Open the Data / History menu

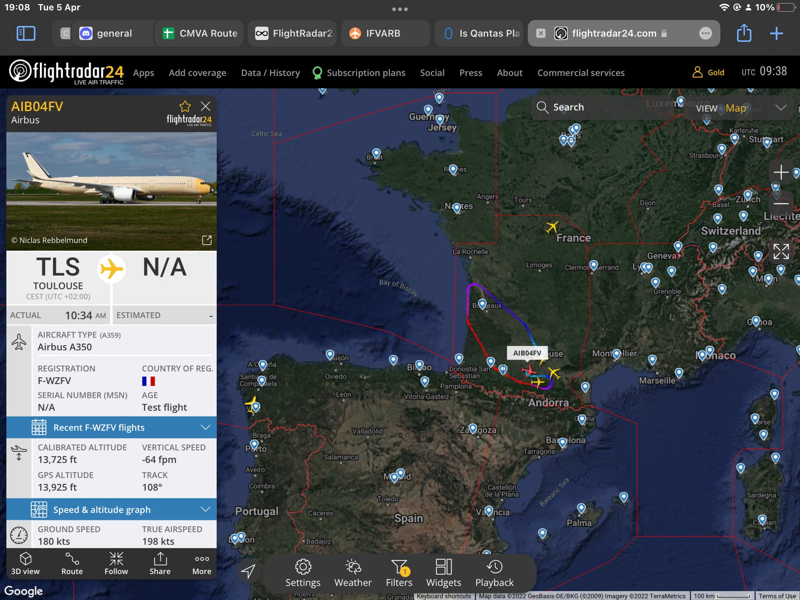270,73
